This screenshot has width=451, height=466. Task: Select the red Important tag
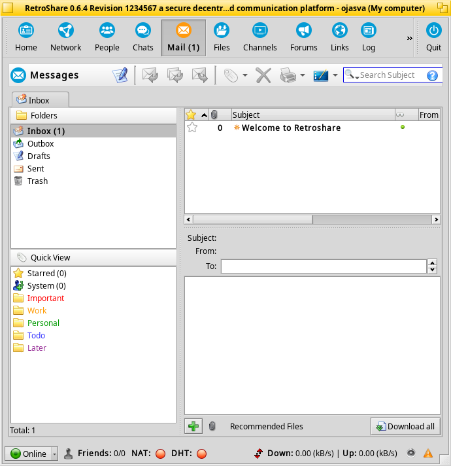(x=93, y=298)
